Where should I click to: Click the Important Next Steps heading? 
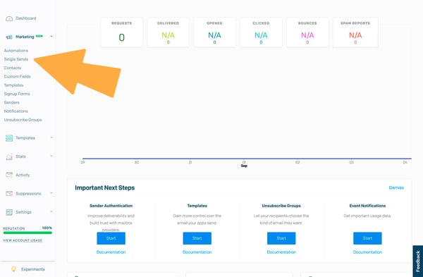(104, 187)
